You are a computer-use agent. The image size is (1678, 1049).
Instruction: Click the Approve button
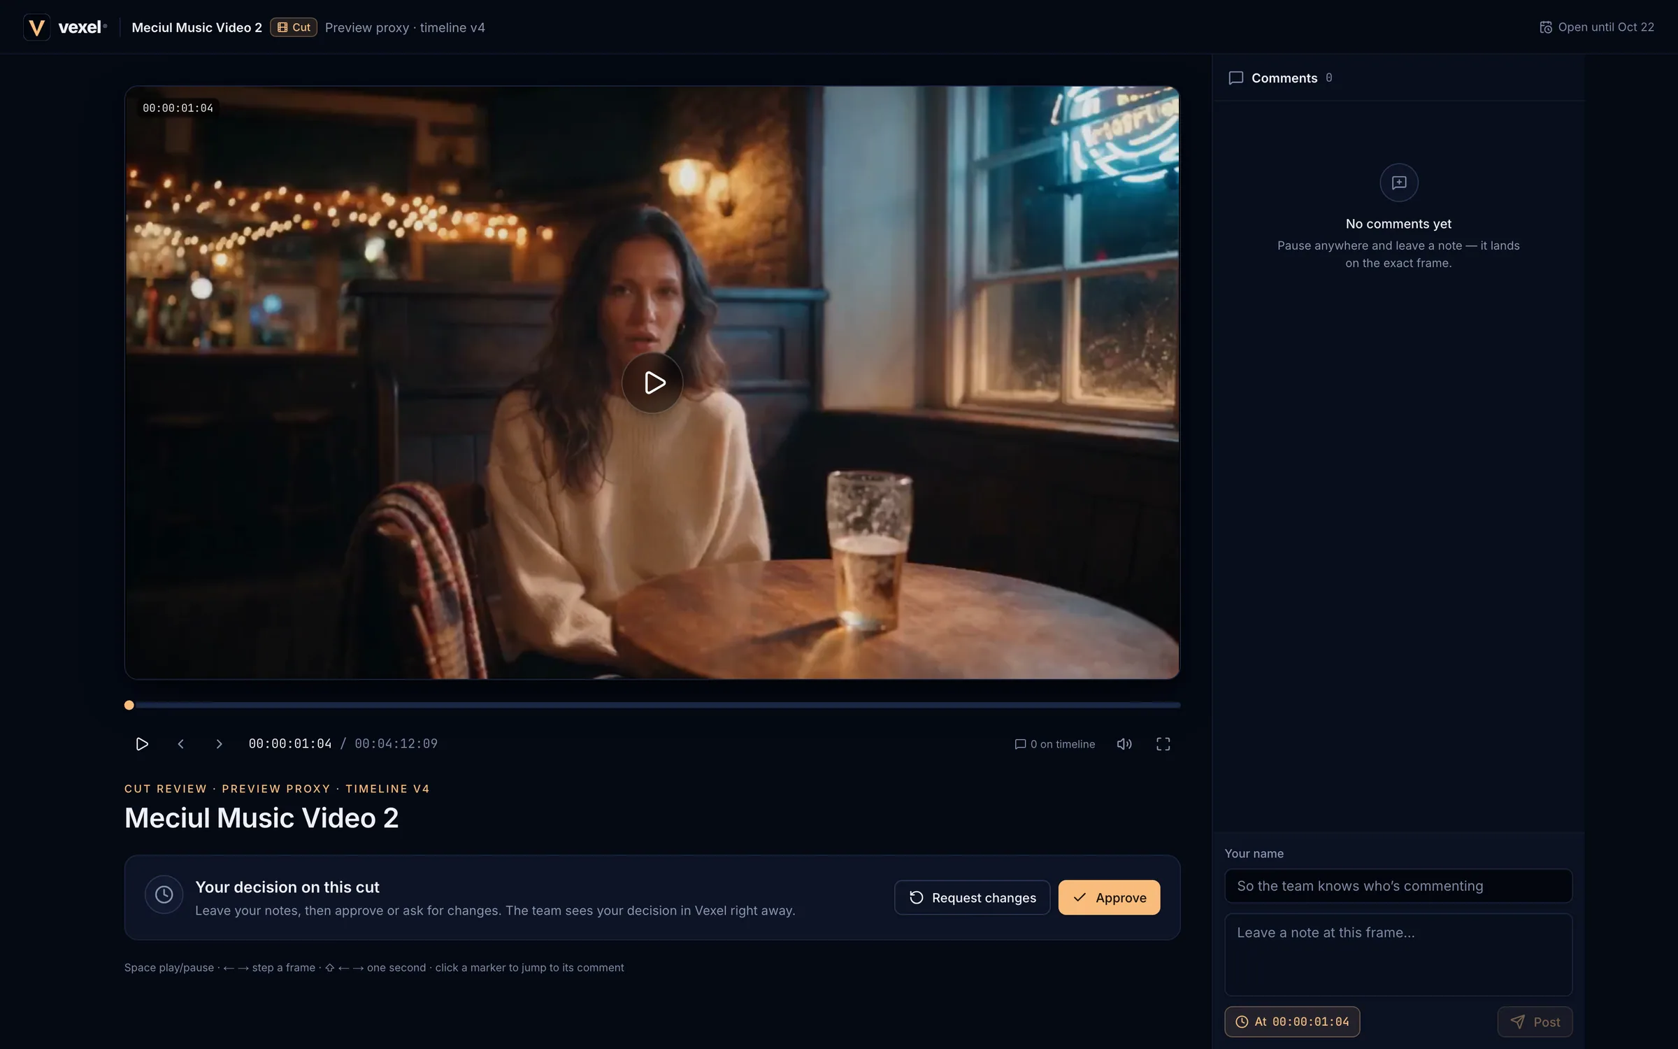pos(1110,897)
